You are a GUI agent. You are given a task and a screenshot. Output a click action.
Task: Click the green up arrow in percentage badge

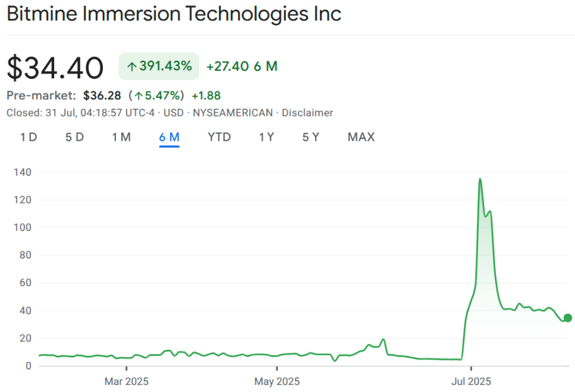(x=132, y=67)
